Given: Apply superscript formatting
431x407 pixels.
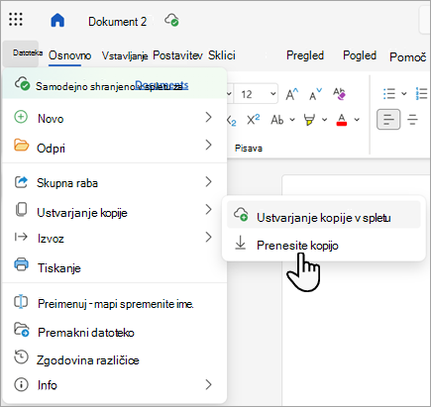Looking at the screenshot, I should pyautogui.click(x=254, y=120).
